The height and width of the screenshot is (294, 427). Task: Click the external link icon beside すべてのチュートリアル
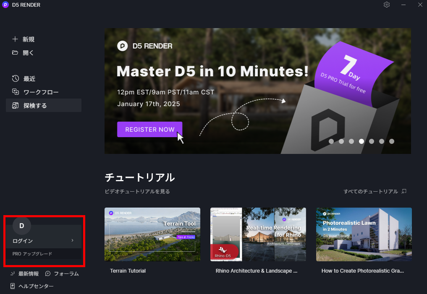pos(404,192)
